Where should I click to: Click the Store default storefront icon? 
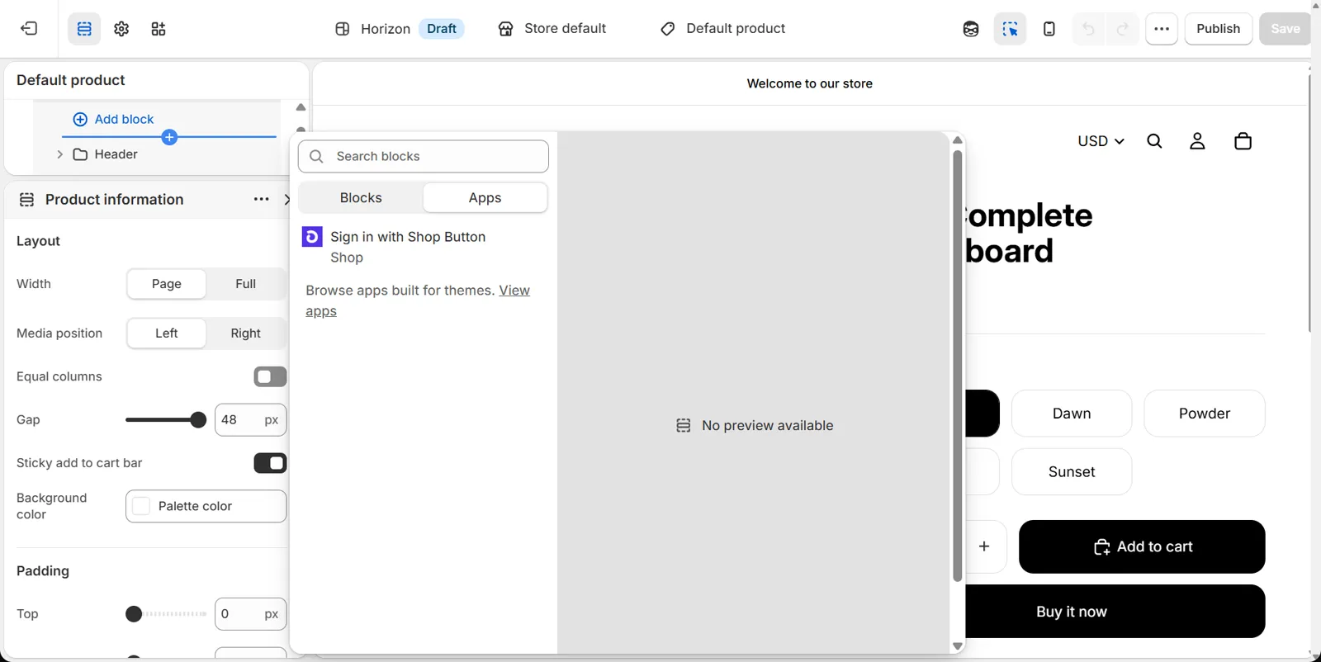(x=506, y=29)
